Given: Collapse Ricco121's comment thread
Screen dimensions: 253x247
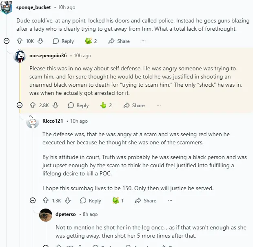Looking at the screenshot, I should tap(33, 200).
